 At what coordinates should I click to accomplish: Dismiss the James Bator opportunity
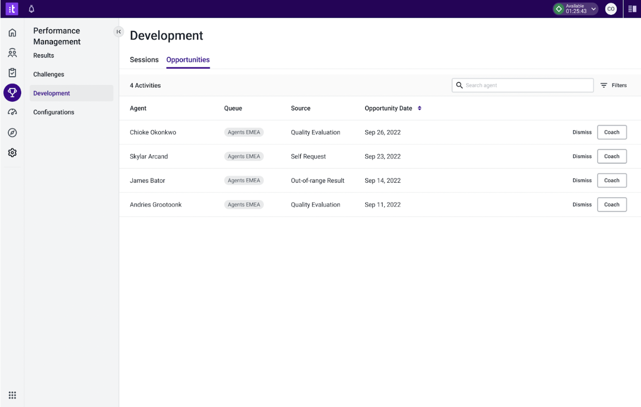tap(582, 180)
